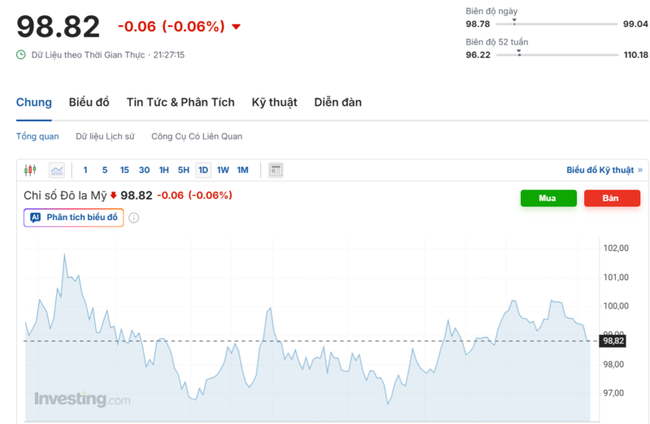
Task: Click the Investing.com watermark logo
Action: [x=81, y=399]
